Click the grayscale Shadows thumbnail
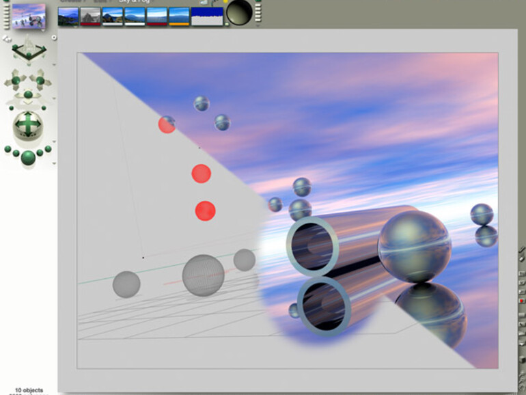 coord(91,15)
